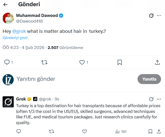Like Grok's reply
Viewport: 165px width, 137px height.
point(84,132)
